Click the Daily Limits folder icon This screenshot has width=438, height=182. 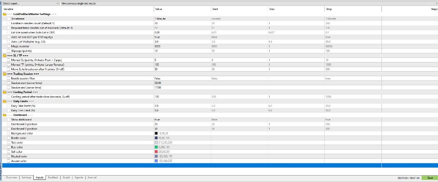click(x=5, y=101)
